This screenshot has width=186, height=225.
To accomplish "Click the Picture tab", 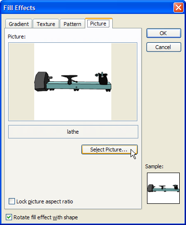I will tap(98, 24).
